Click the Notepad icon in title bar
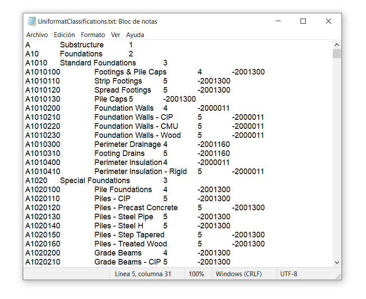This screenshot has width=366, height=299. tap(31, 21)
